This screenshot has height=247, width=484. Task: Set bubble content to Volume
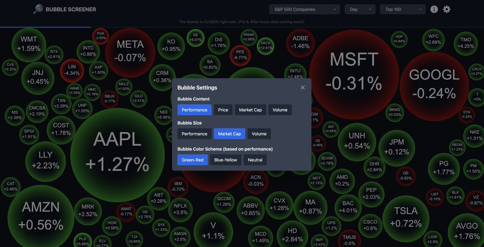pyautogui.click(x=280, y=110)
